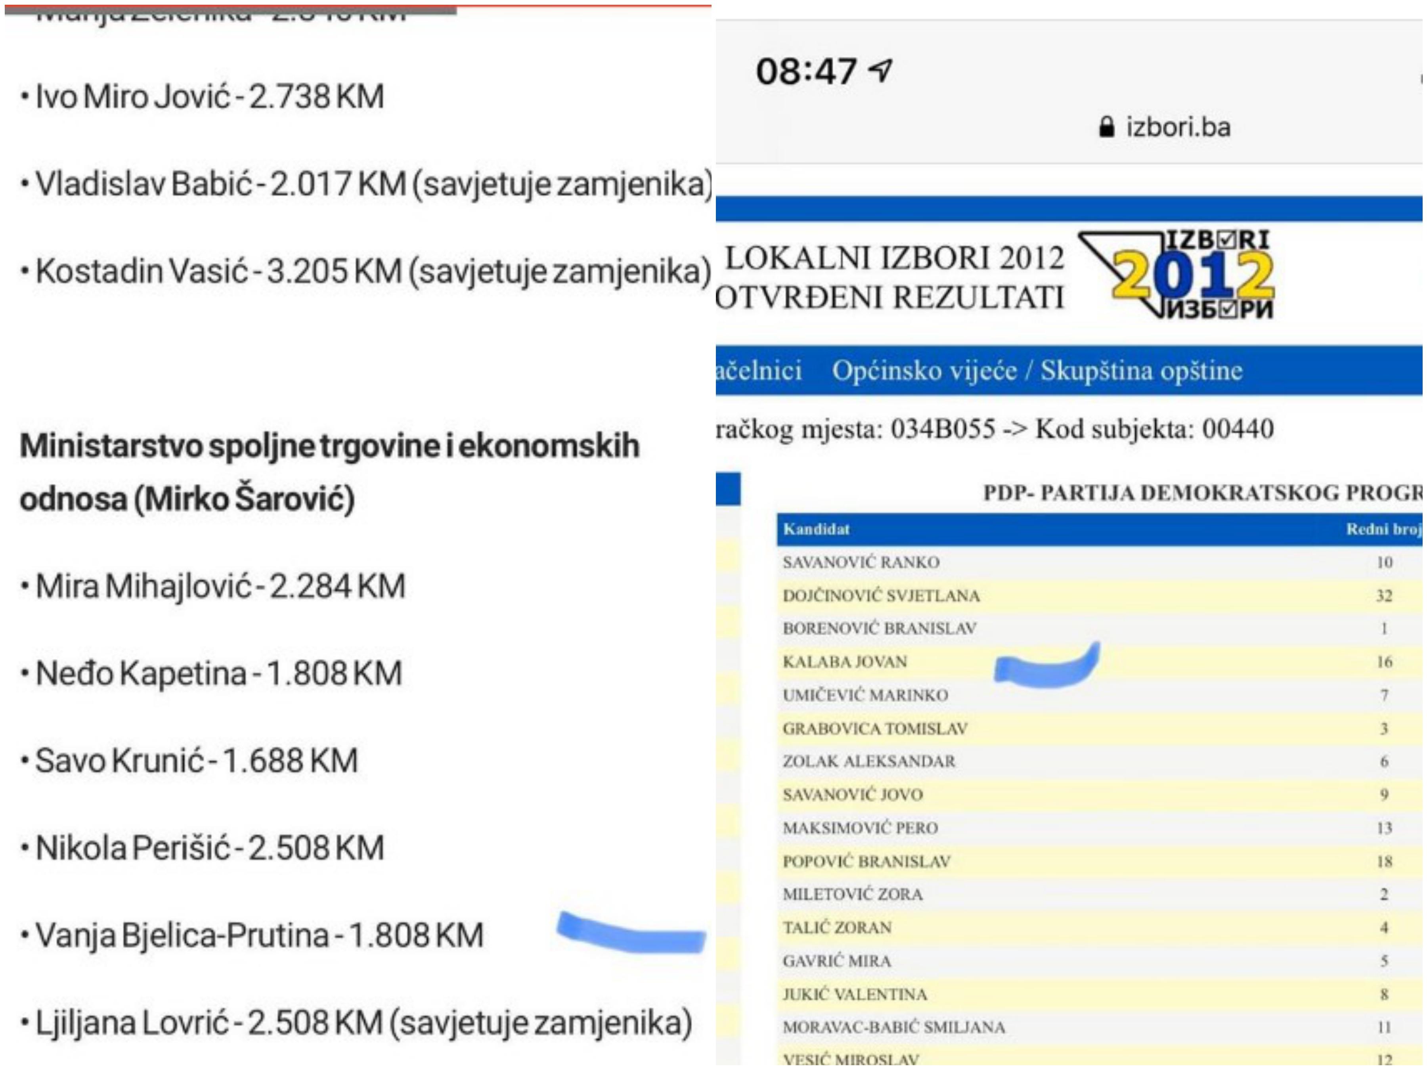1427x1070 pixels.
Task: Select the SAVANOVIĆ RANKO row
Action: point(1100,562)
